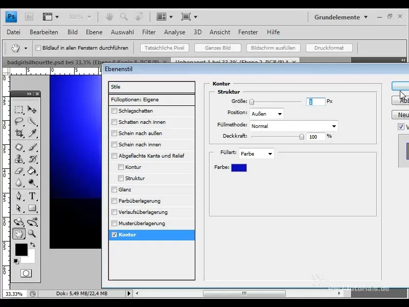
Task: Choose the Brush tool
Action: click(32, 147)
